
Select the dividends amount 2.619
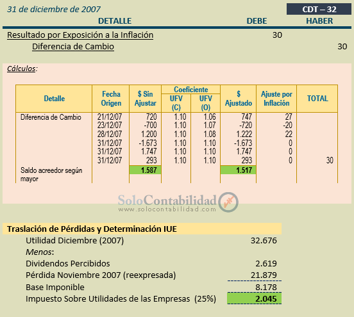[266, 264]
